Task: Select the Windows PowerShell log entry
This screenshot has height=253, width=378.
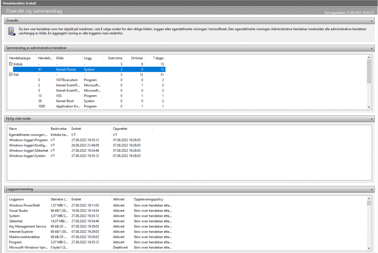Action: click(24, 206)
